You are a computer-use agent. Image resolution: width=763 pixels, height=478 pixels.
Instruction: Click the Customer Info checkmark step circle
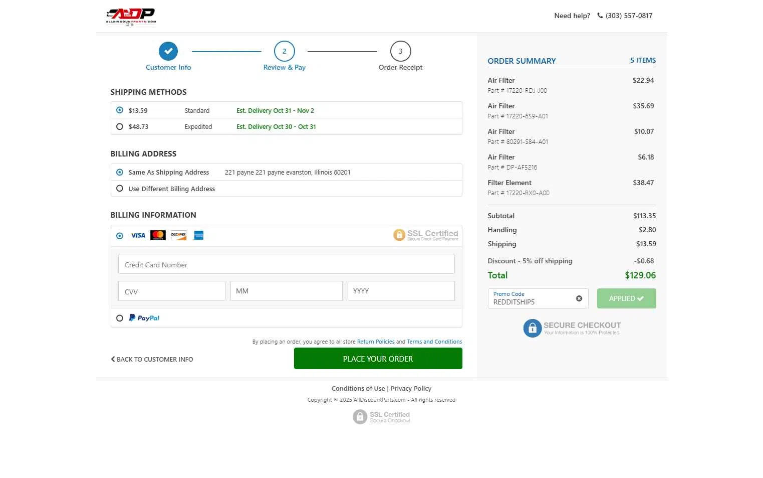(168, 51)
